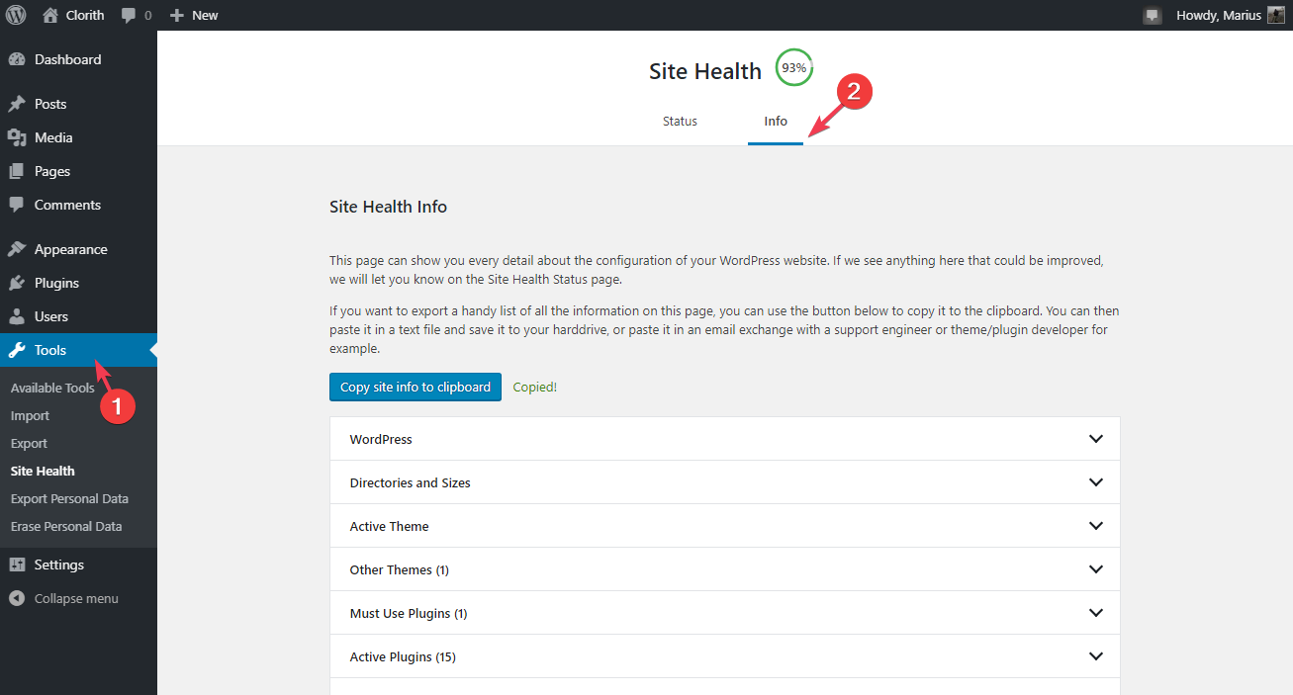Click the Pages icon in sidebar

click(17, 171)
